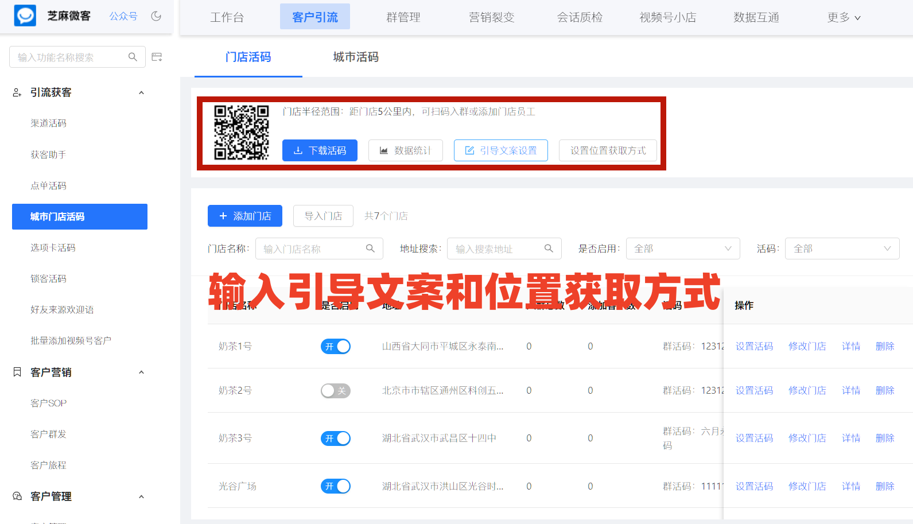Open the 数据互通 top menu

tap(756, 17)
